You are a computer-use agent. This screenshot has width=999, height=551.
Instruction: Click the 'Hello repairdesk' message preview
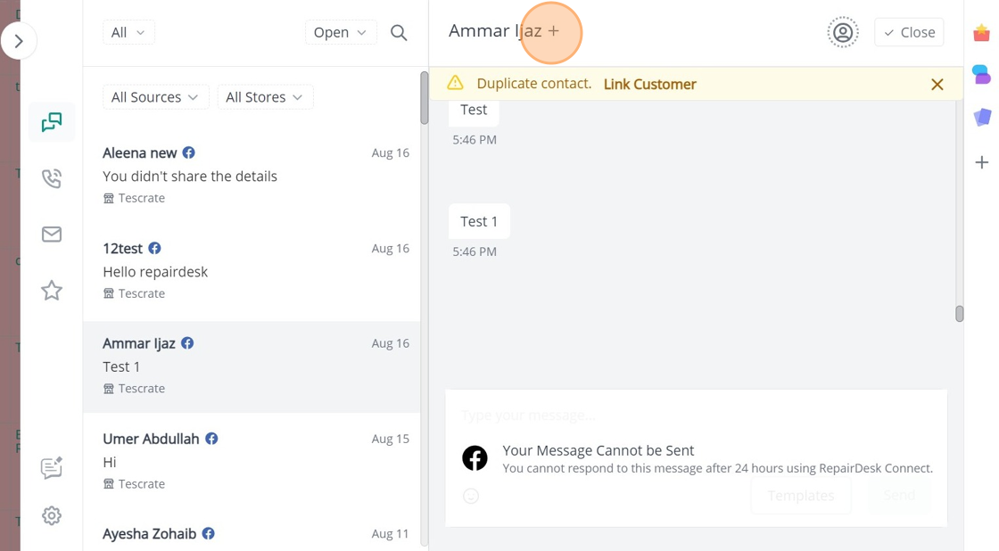(155, 272)
